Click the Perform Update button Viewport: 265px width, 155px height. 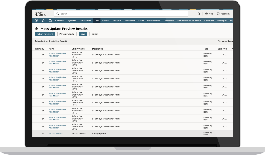[67, 34]
